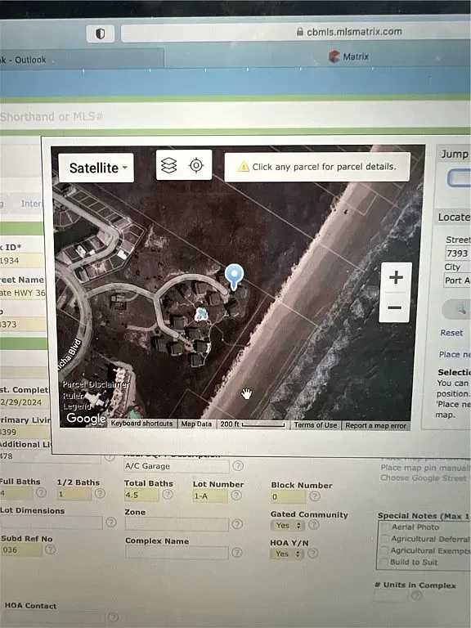Check the Agricultural Exempt checkbox

coord(384,550)
